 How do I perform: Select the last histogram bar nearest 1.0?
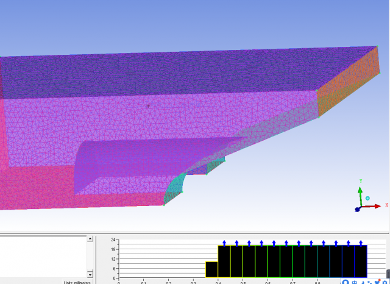click(361, 261)
